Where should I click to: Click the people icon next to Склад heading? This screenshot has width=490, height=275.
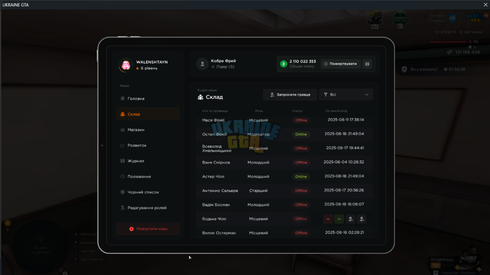click(x=201, y=97)
